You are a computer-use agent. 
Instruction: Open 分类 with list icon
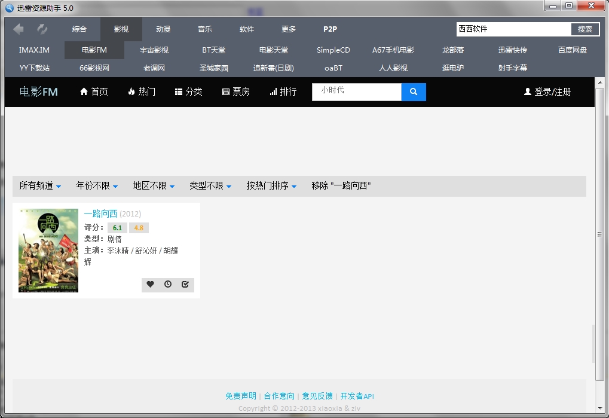click(x=189, y=91)
